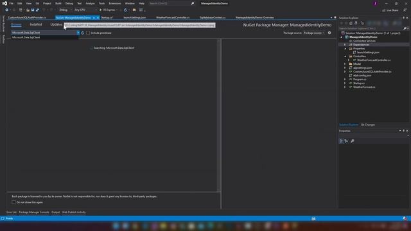
Task: Collapse the Properties folder
Action: 345,49
